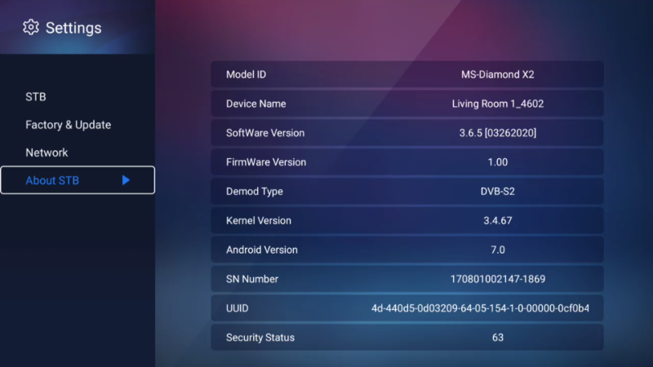The height and width of the screenshot is (367, 653).
Task: Click the Settings gear icon
Action: coord(31,28)
